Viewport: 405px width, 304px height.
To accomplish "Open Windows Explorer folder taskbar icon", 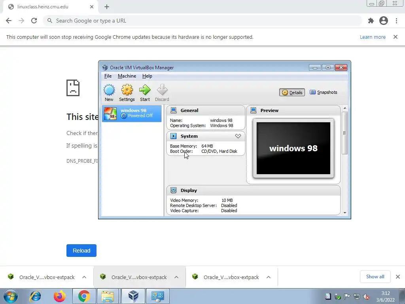I will pos(108,296).
